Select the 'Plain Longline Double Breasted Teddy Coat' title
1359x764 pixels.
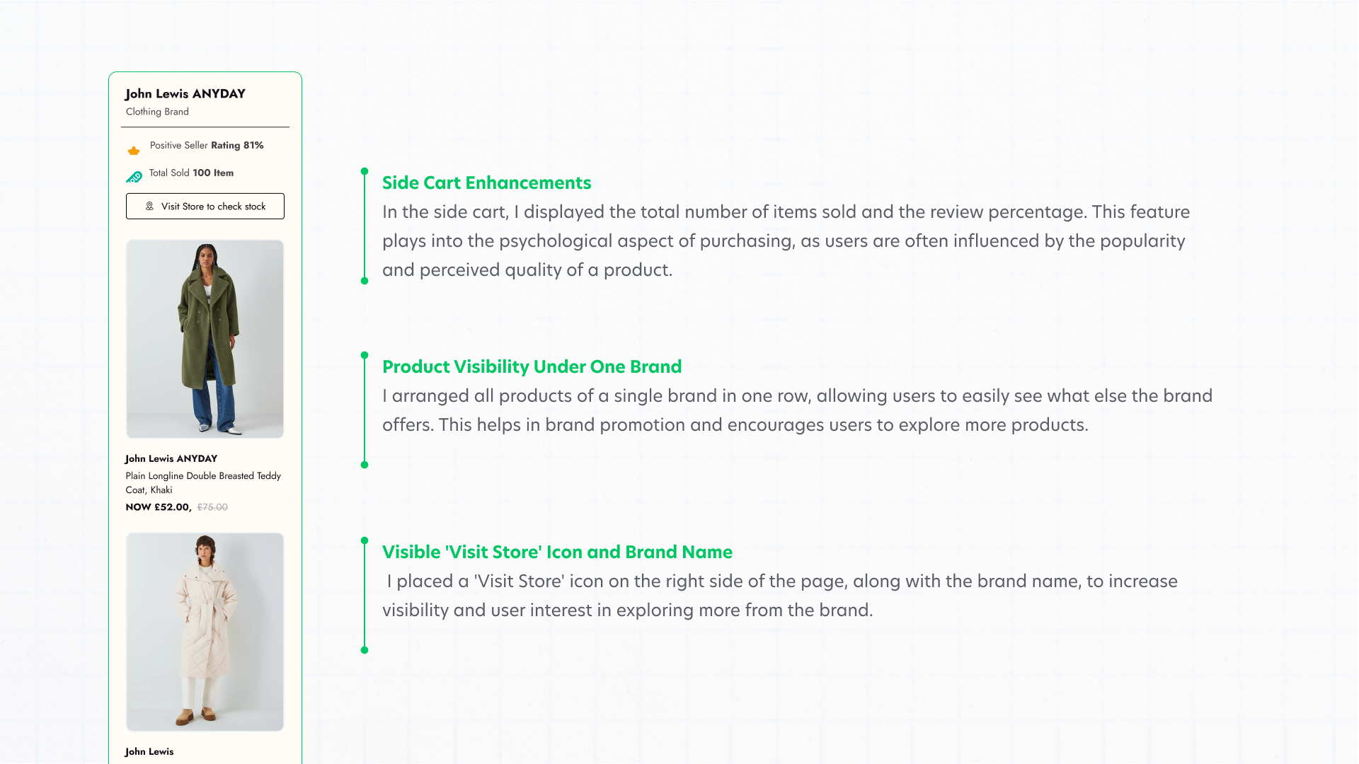tap(202, 482)
